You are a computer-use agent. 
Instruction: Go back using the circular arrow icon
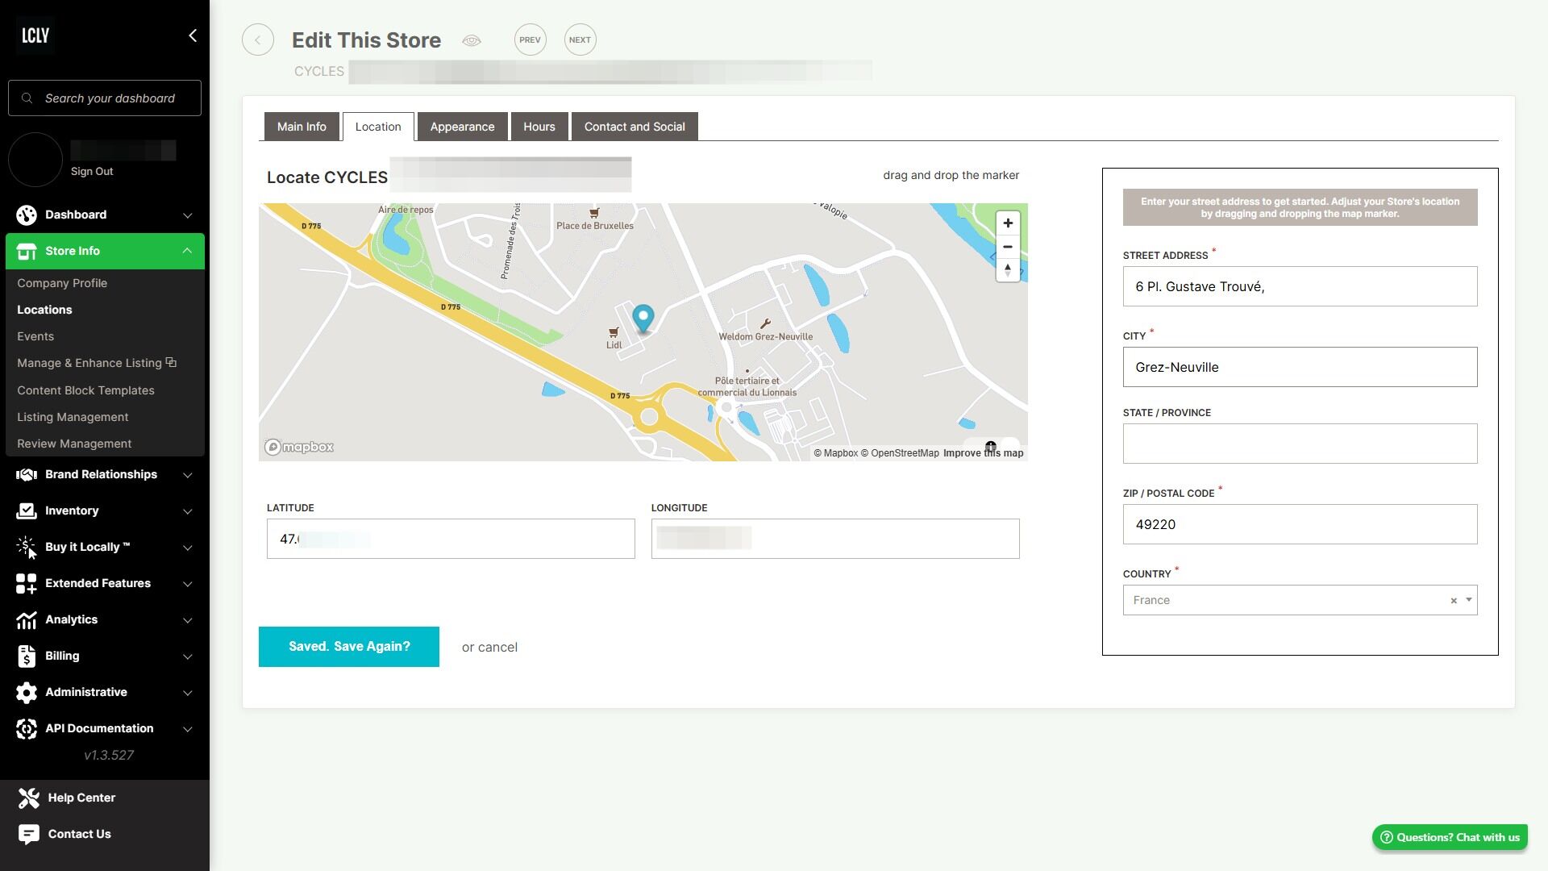point(258,40)
